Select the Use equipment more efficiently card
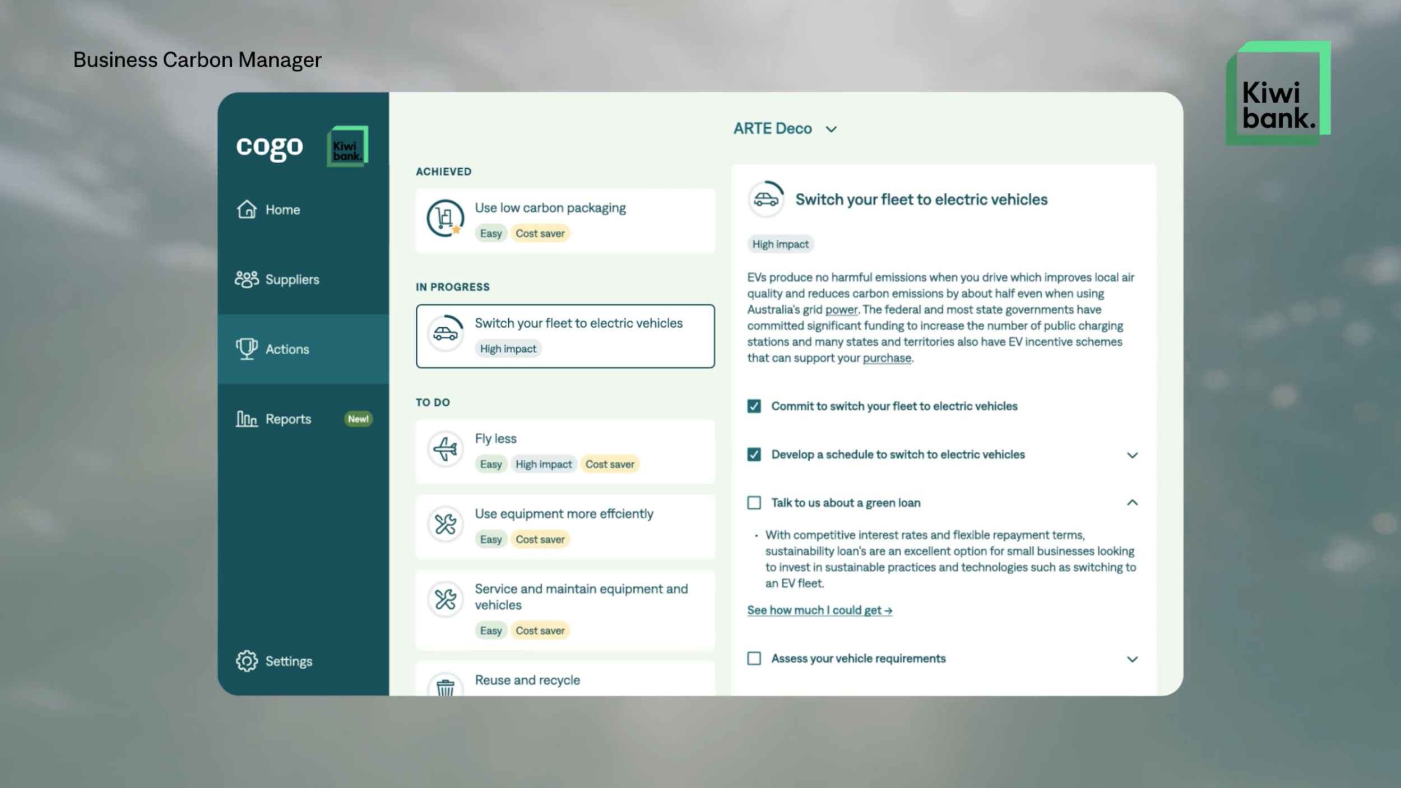Image resolution: width=1401 pixels, height=788 pixels. tap(565, 526)
